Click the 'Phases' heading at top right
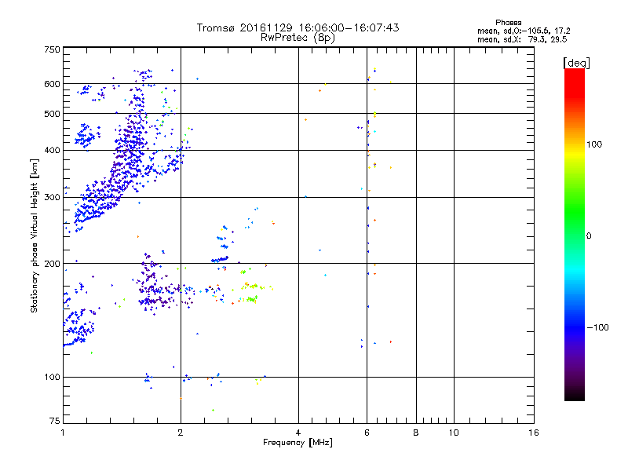The height and width of the screenshot is (471, 628). click(508, 23)
